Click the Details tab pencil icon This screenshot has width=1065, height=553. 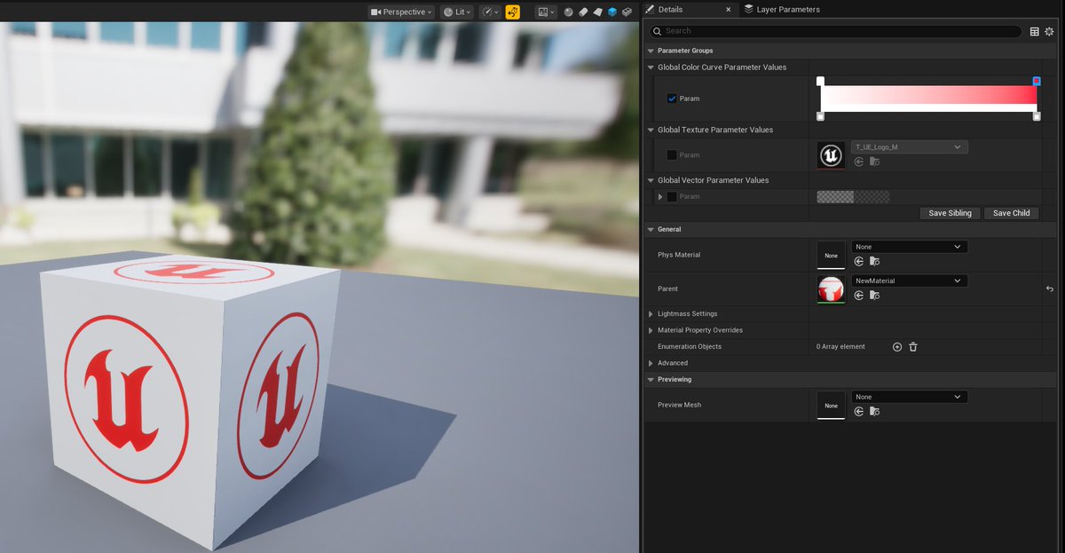(x=651, y=9)
